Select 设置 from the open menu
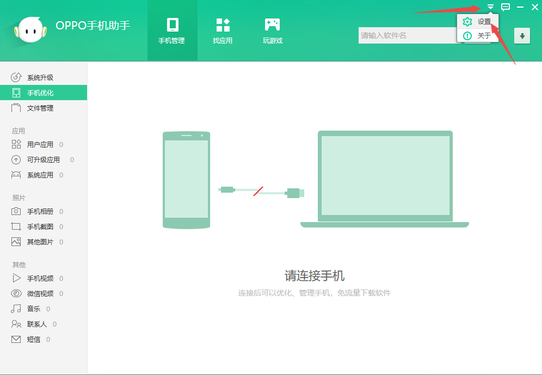The width and height of the screenshot is (542, 375). (x=478, y=22)
